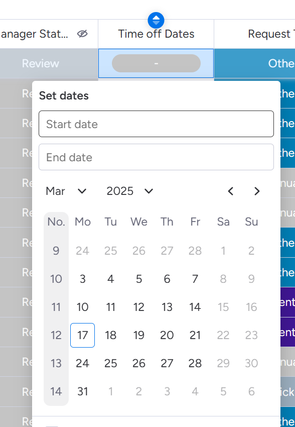This screenshot has width=295, height=427.
Task: Click the blue sort icon above Time off Dates
Action: [156, 20]
